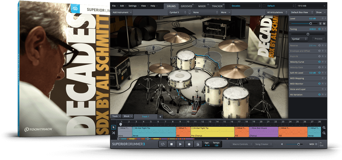The height and width of the screenshot is (160, 342).
Task: Open the Help menu
Action: coord(154,6)
